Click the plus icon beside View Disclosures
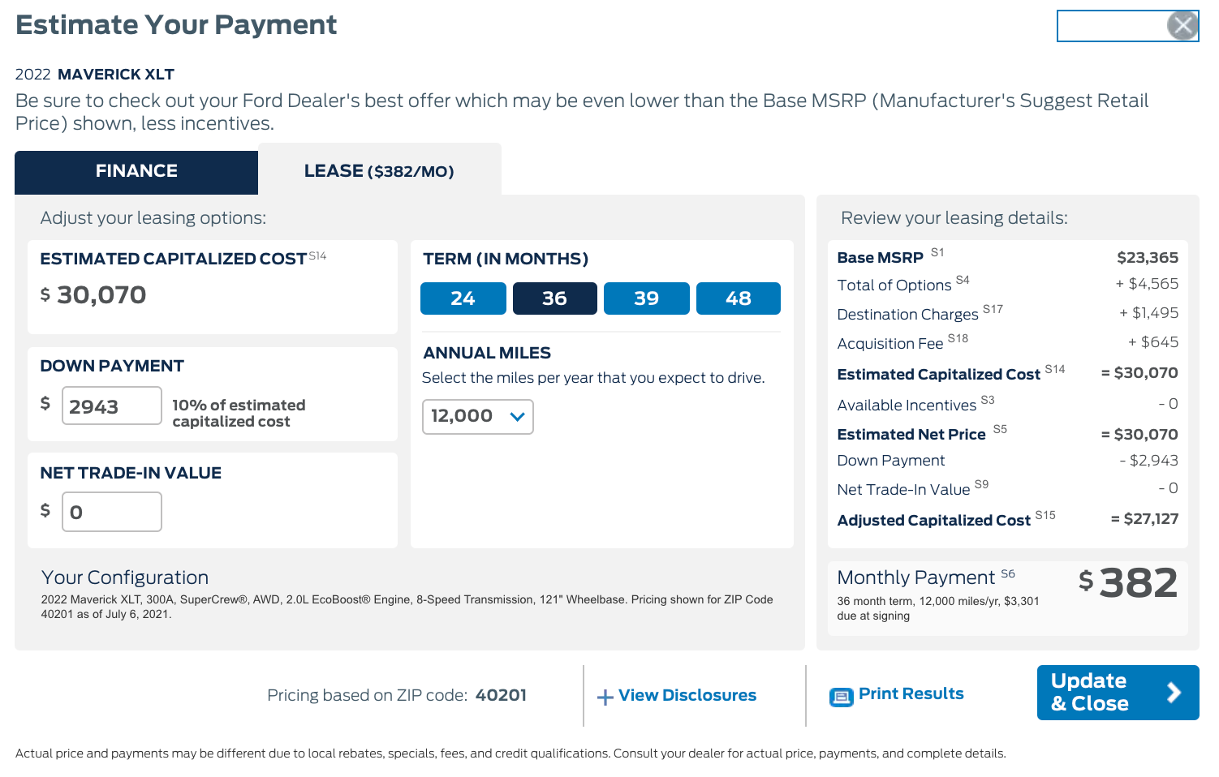Screen dimensions: 1219x777 tap(605, 697)
